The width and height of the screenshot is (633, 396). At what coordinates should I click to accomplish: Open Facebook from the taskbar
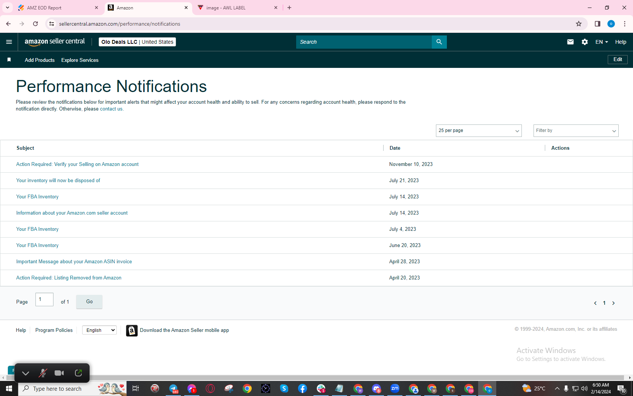tap(303, 388)
